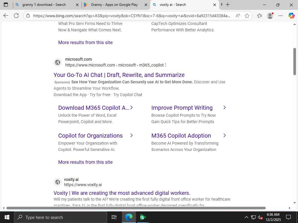298x223 pixels.
Task: Open Microsoft Edge from the taskbar
Action: coord(129,217)
